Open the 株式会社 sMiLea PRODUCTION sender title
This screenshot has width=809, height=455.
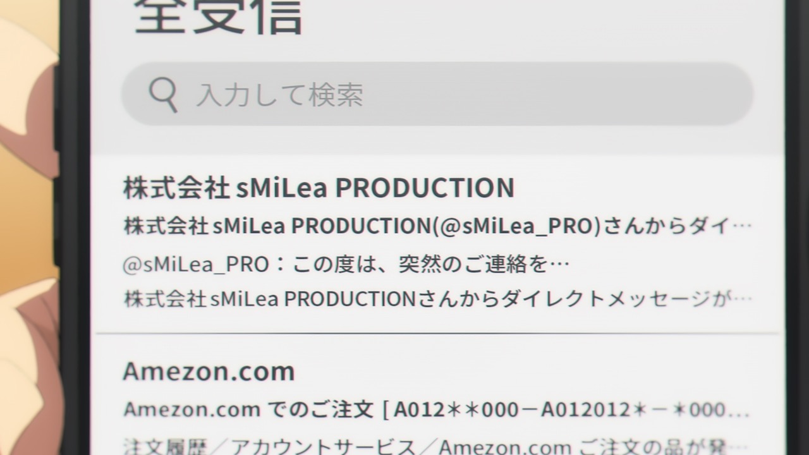pos(319,188)
